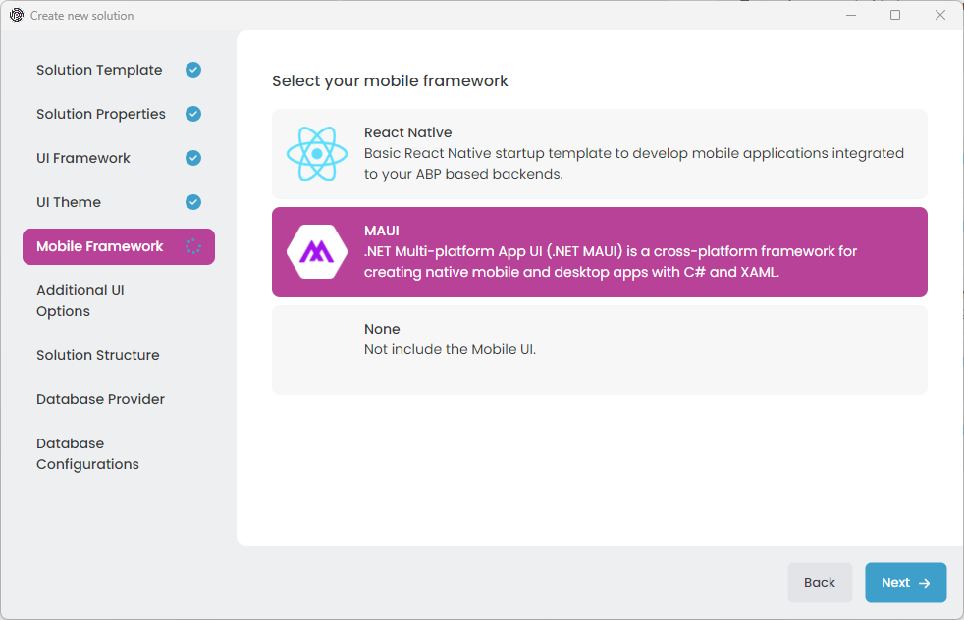Choose the MAUI framework option

click(x=600, y=252)
